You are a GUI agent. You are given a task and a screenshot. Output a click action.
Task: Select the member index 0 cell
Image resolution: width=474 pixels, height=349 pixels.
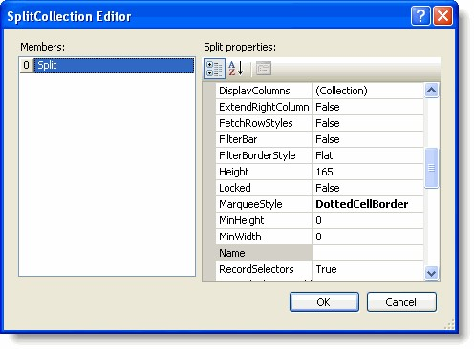(27, 65)
